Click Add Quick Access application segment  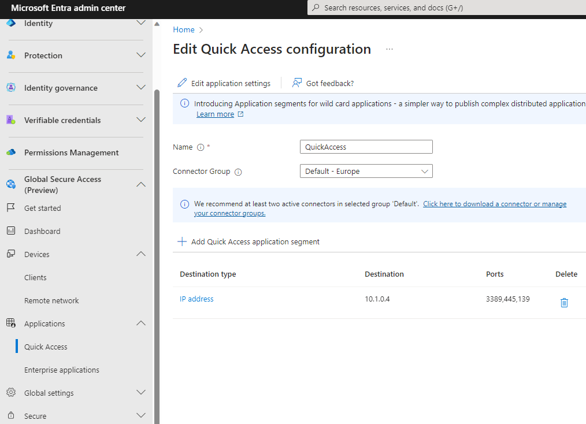[x=248, y=241]
